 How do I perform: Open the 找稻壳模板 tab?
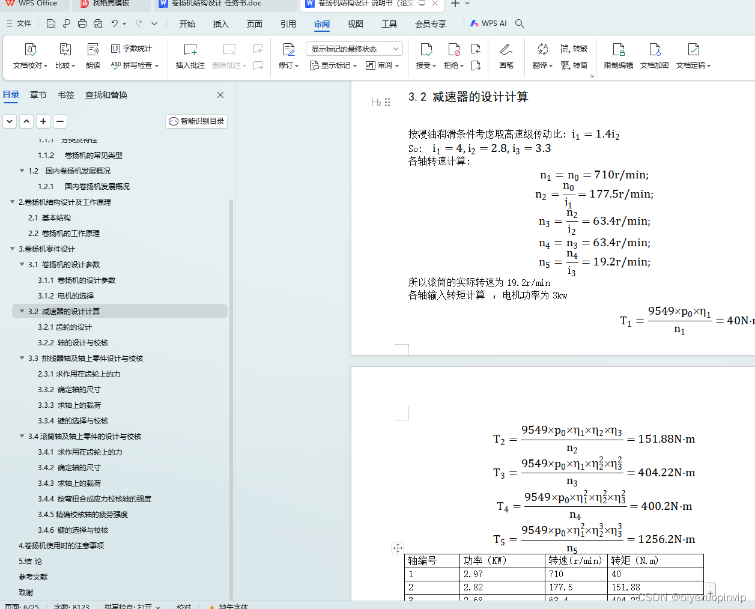pyautogui.click(x=111, y=4)
